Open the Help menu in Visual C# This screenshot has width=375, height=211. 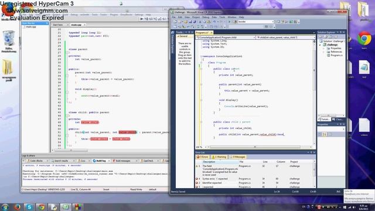241,17
